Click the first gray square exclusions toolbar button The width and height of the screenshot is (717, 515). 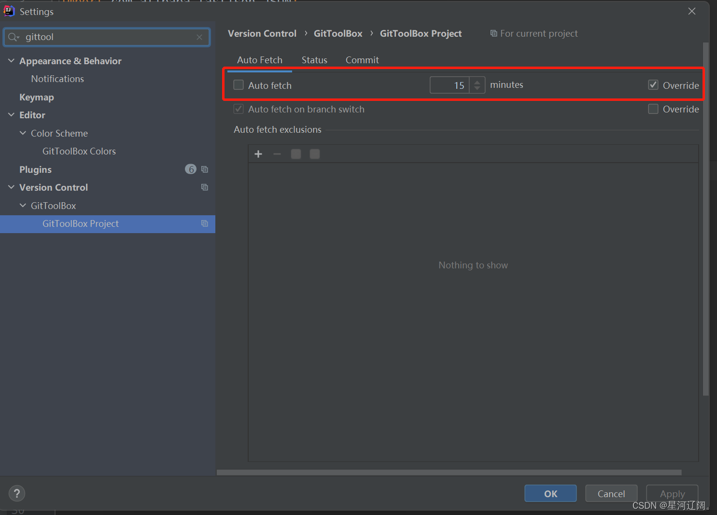tap(296, 154)
